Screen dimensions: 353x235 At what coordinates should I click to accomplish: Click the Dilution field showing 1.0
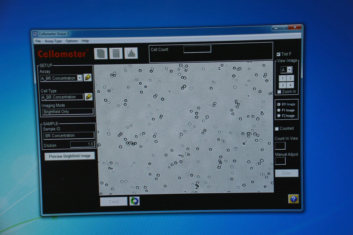click(82, 144)
